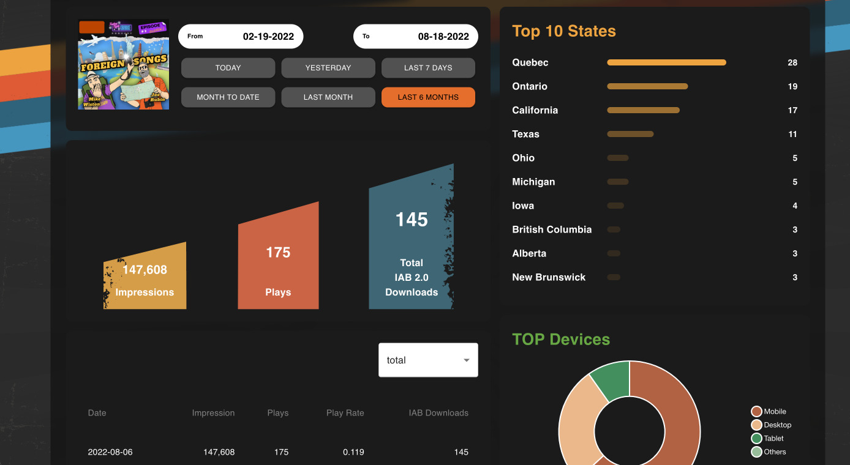The height and width of the screenshot is (465, 850).
Task: Click the Alberta state label
Action: click(x=529, y=253)
